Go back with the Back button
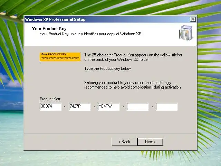The image size is (221, 166). [124, 142]
